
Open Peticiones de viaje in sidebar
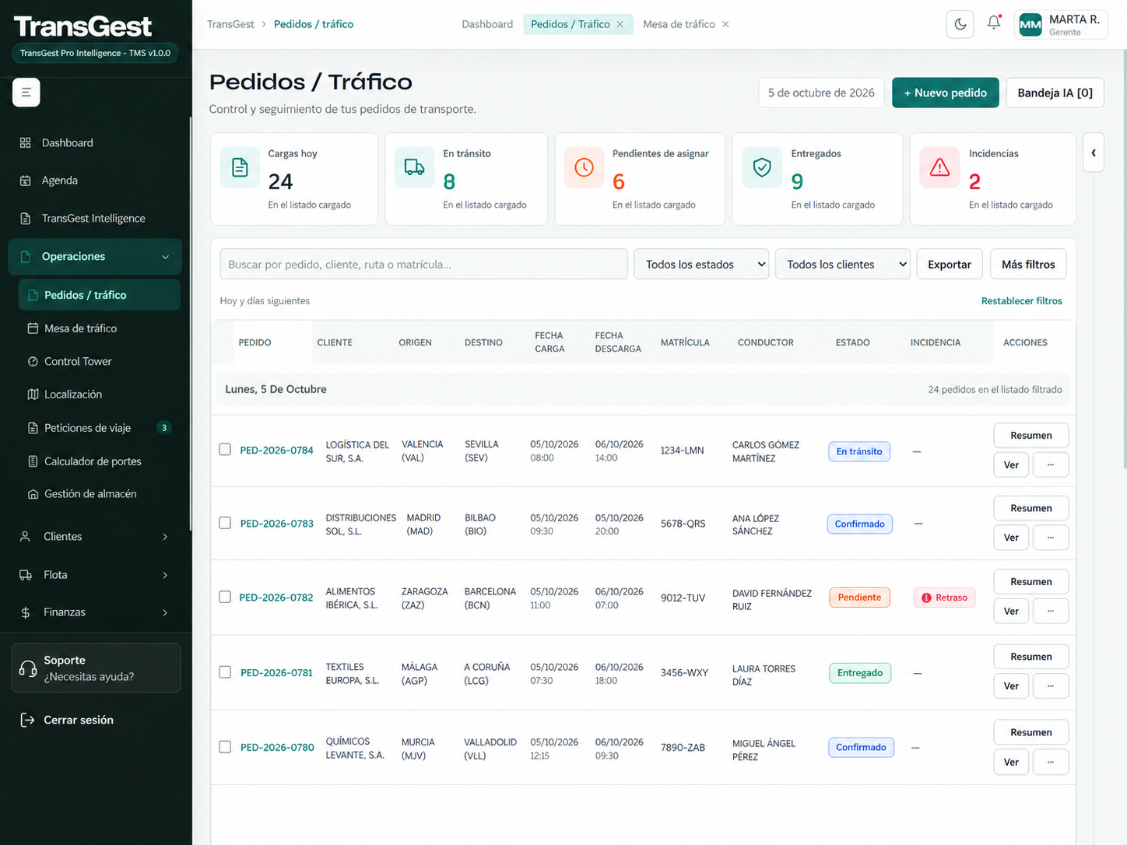coord(100,428)
